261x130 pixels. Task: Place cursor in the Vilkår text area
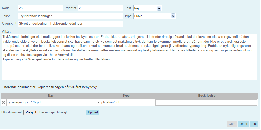click(x=129, y=69)
